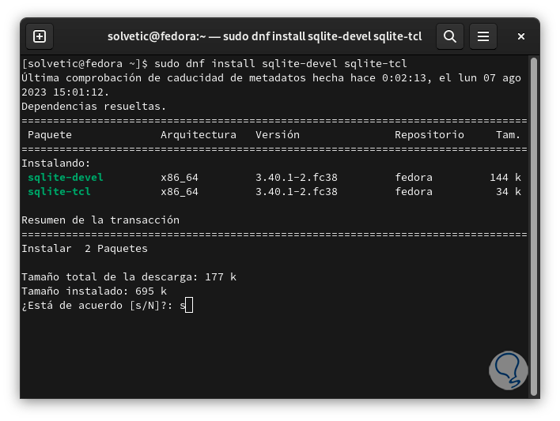Click the green sqlite-tcl package name
560x421 pixels.
59,191
